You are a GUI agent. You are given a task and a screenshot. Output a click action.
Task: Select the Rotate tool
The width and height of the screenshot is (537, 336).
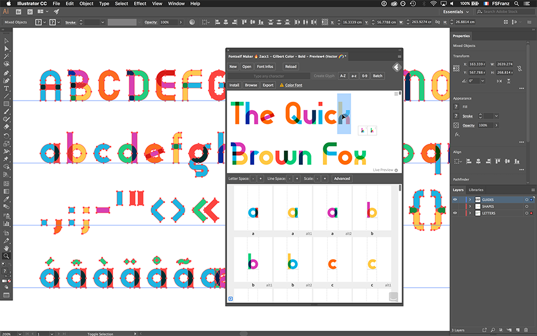click(6, 136)
